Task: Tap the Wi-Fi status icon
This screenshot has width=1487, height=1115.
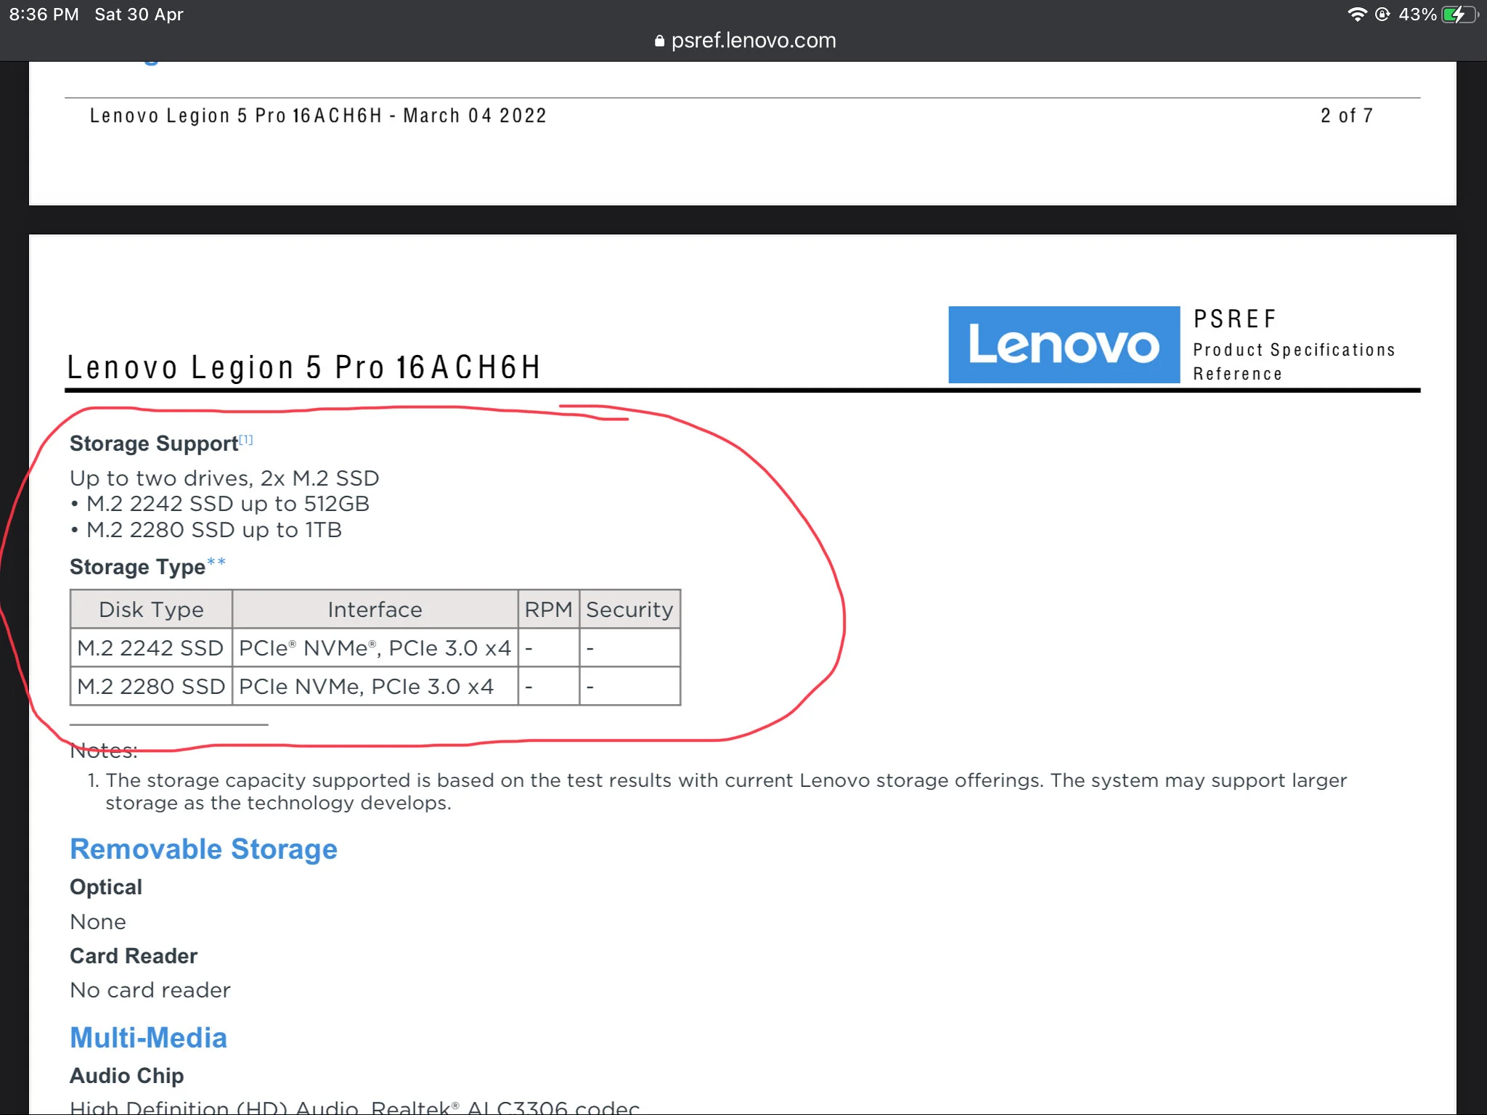Action: point(1356,15)
